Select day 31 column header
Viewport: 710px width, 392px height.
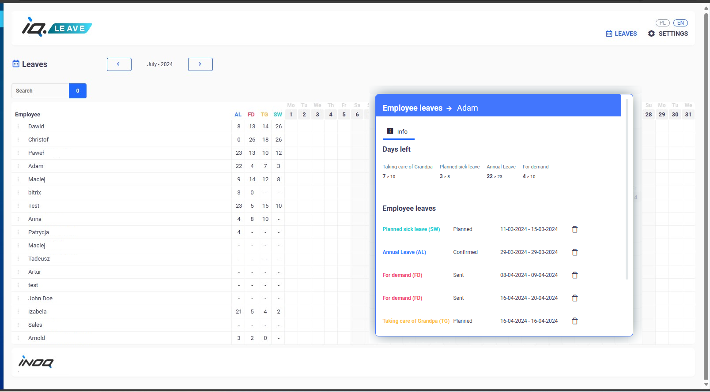[x=688, y=115]
